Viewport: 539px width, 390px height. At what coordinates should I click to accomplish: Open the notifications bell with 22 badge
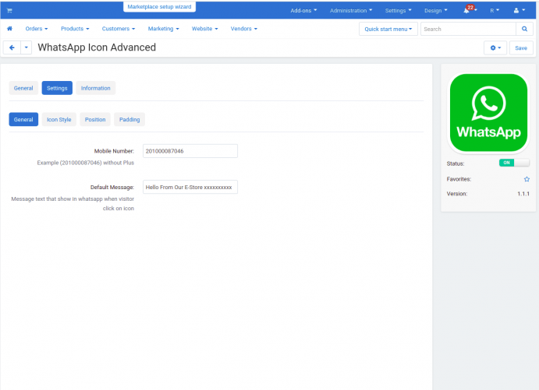(469, 10)
